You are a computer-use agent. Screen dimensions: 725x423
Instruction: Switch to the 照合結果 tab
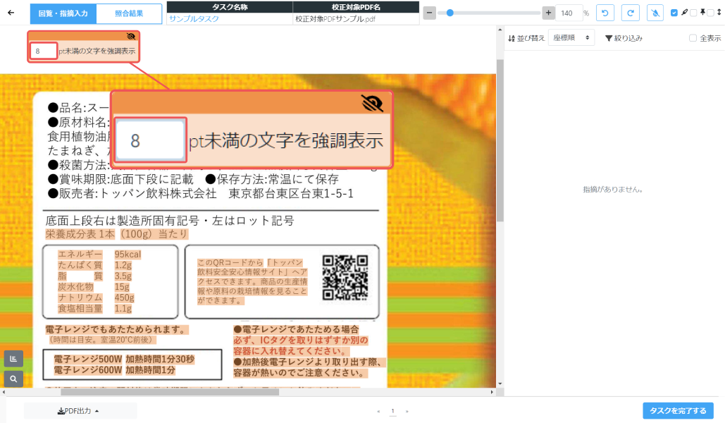tap(129, 13)
